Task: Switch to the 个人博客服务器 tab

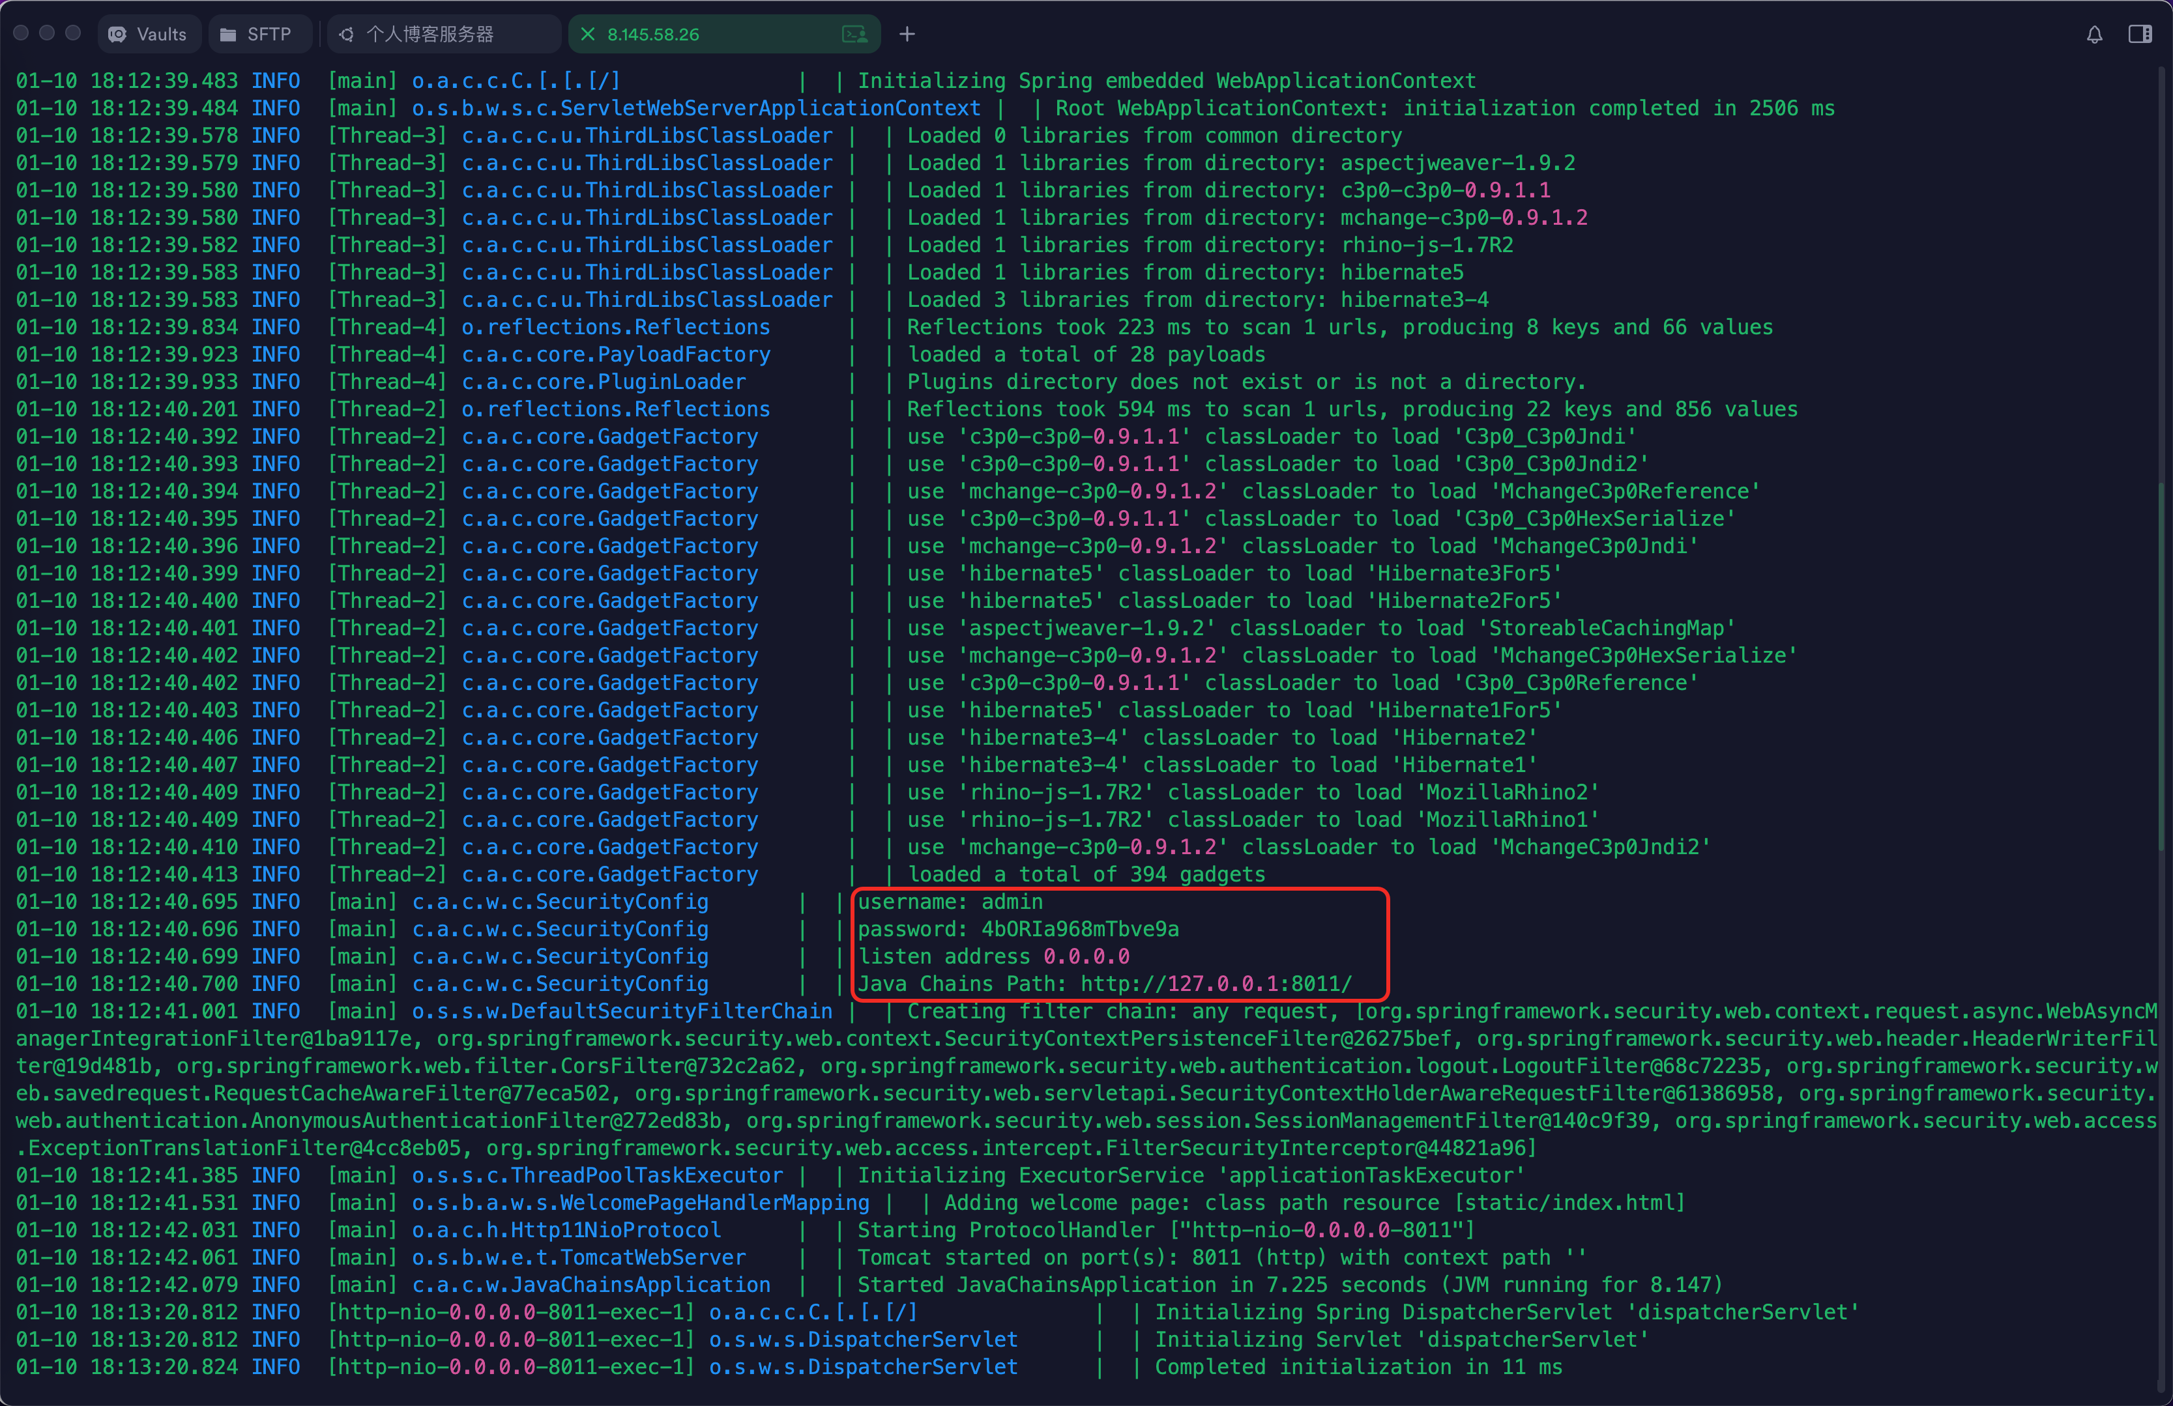Action: coord(429,34)
